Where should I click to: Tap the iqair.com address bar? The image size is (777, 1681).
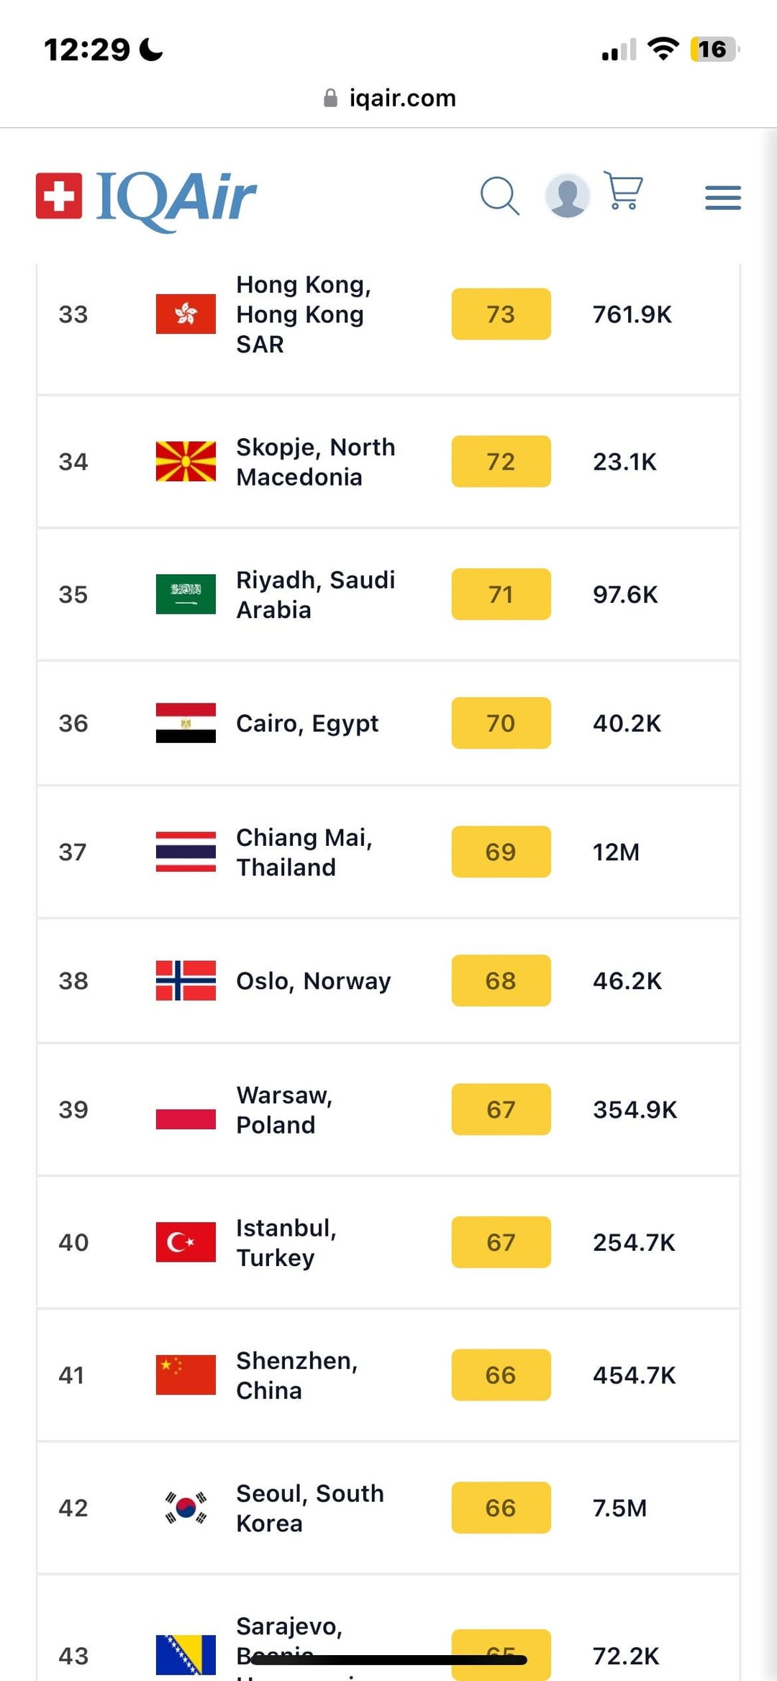389,98
